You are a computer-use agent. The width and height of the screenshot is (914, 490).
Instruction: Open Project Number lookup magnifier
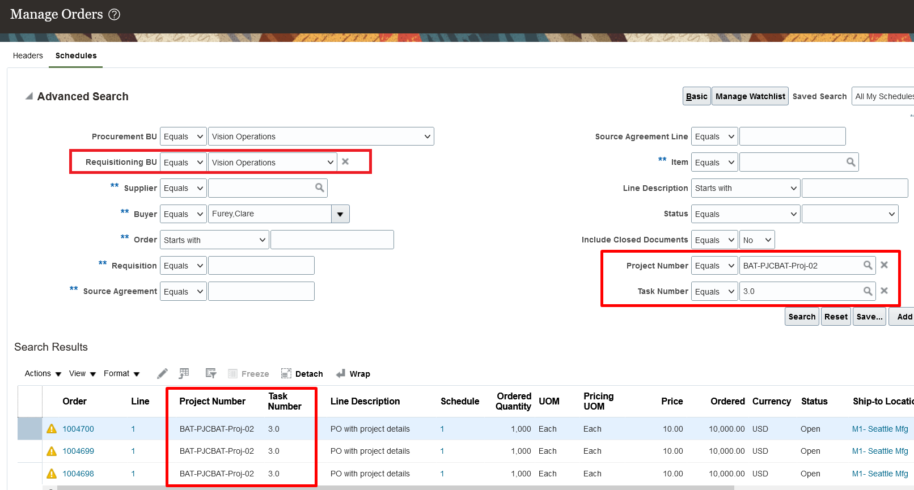pos(868,265)
